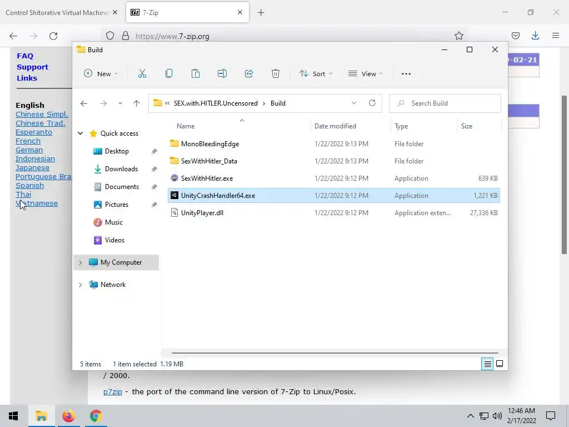Show hidden tray icons chevron
569x427 pixels.
[470, 416]
